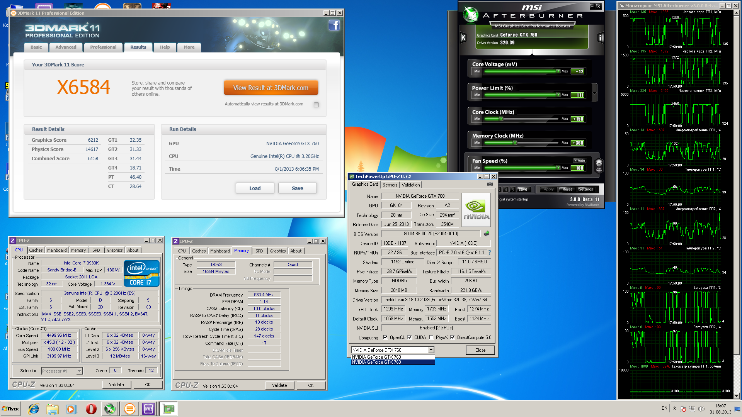
Task: Click the Memory Clock slider handle
Action: point(515,143)
